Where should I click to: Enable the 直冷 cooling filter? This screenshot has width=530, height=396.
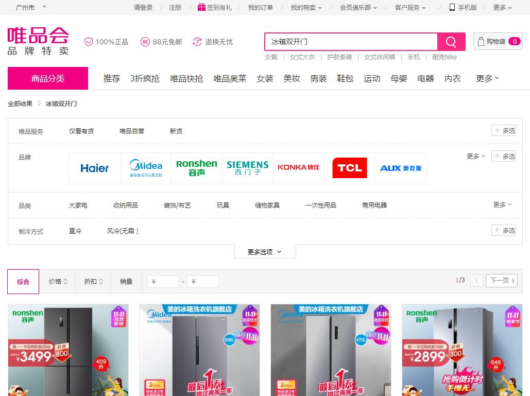pyautogui.click(x=75, y=231)
